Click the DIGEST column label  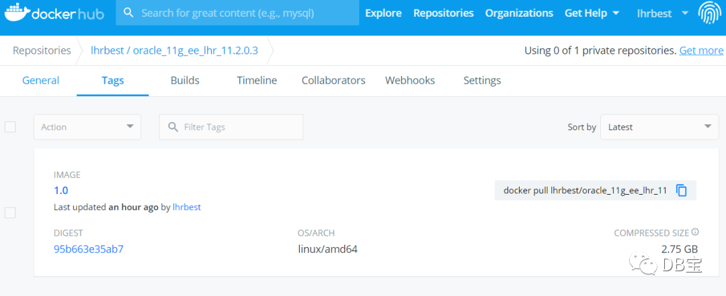pyautogui.click(x=68, y=233)
